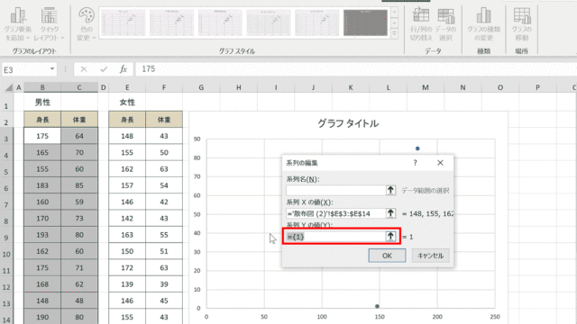Viewport: 577px width, 324px height.
Task: Open Add Chart Element (グラフ要素を追加) menu
Action: pyautogui.click(x=18, y=23)
